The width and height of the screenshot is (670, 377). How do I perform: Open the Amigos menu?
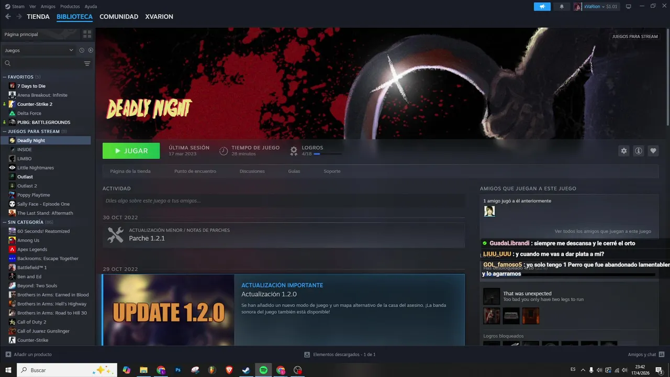point(48,6)
